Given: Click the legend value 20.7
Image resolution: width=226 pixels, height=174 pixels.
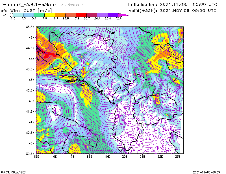Looking at the screenshot, I should [x=87, y=18].
